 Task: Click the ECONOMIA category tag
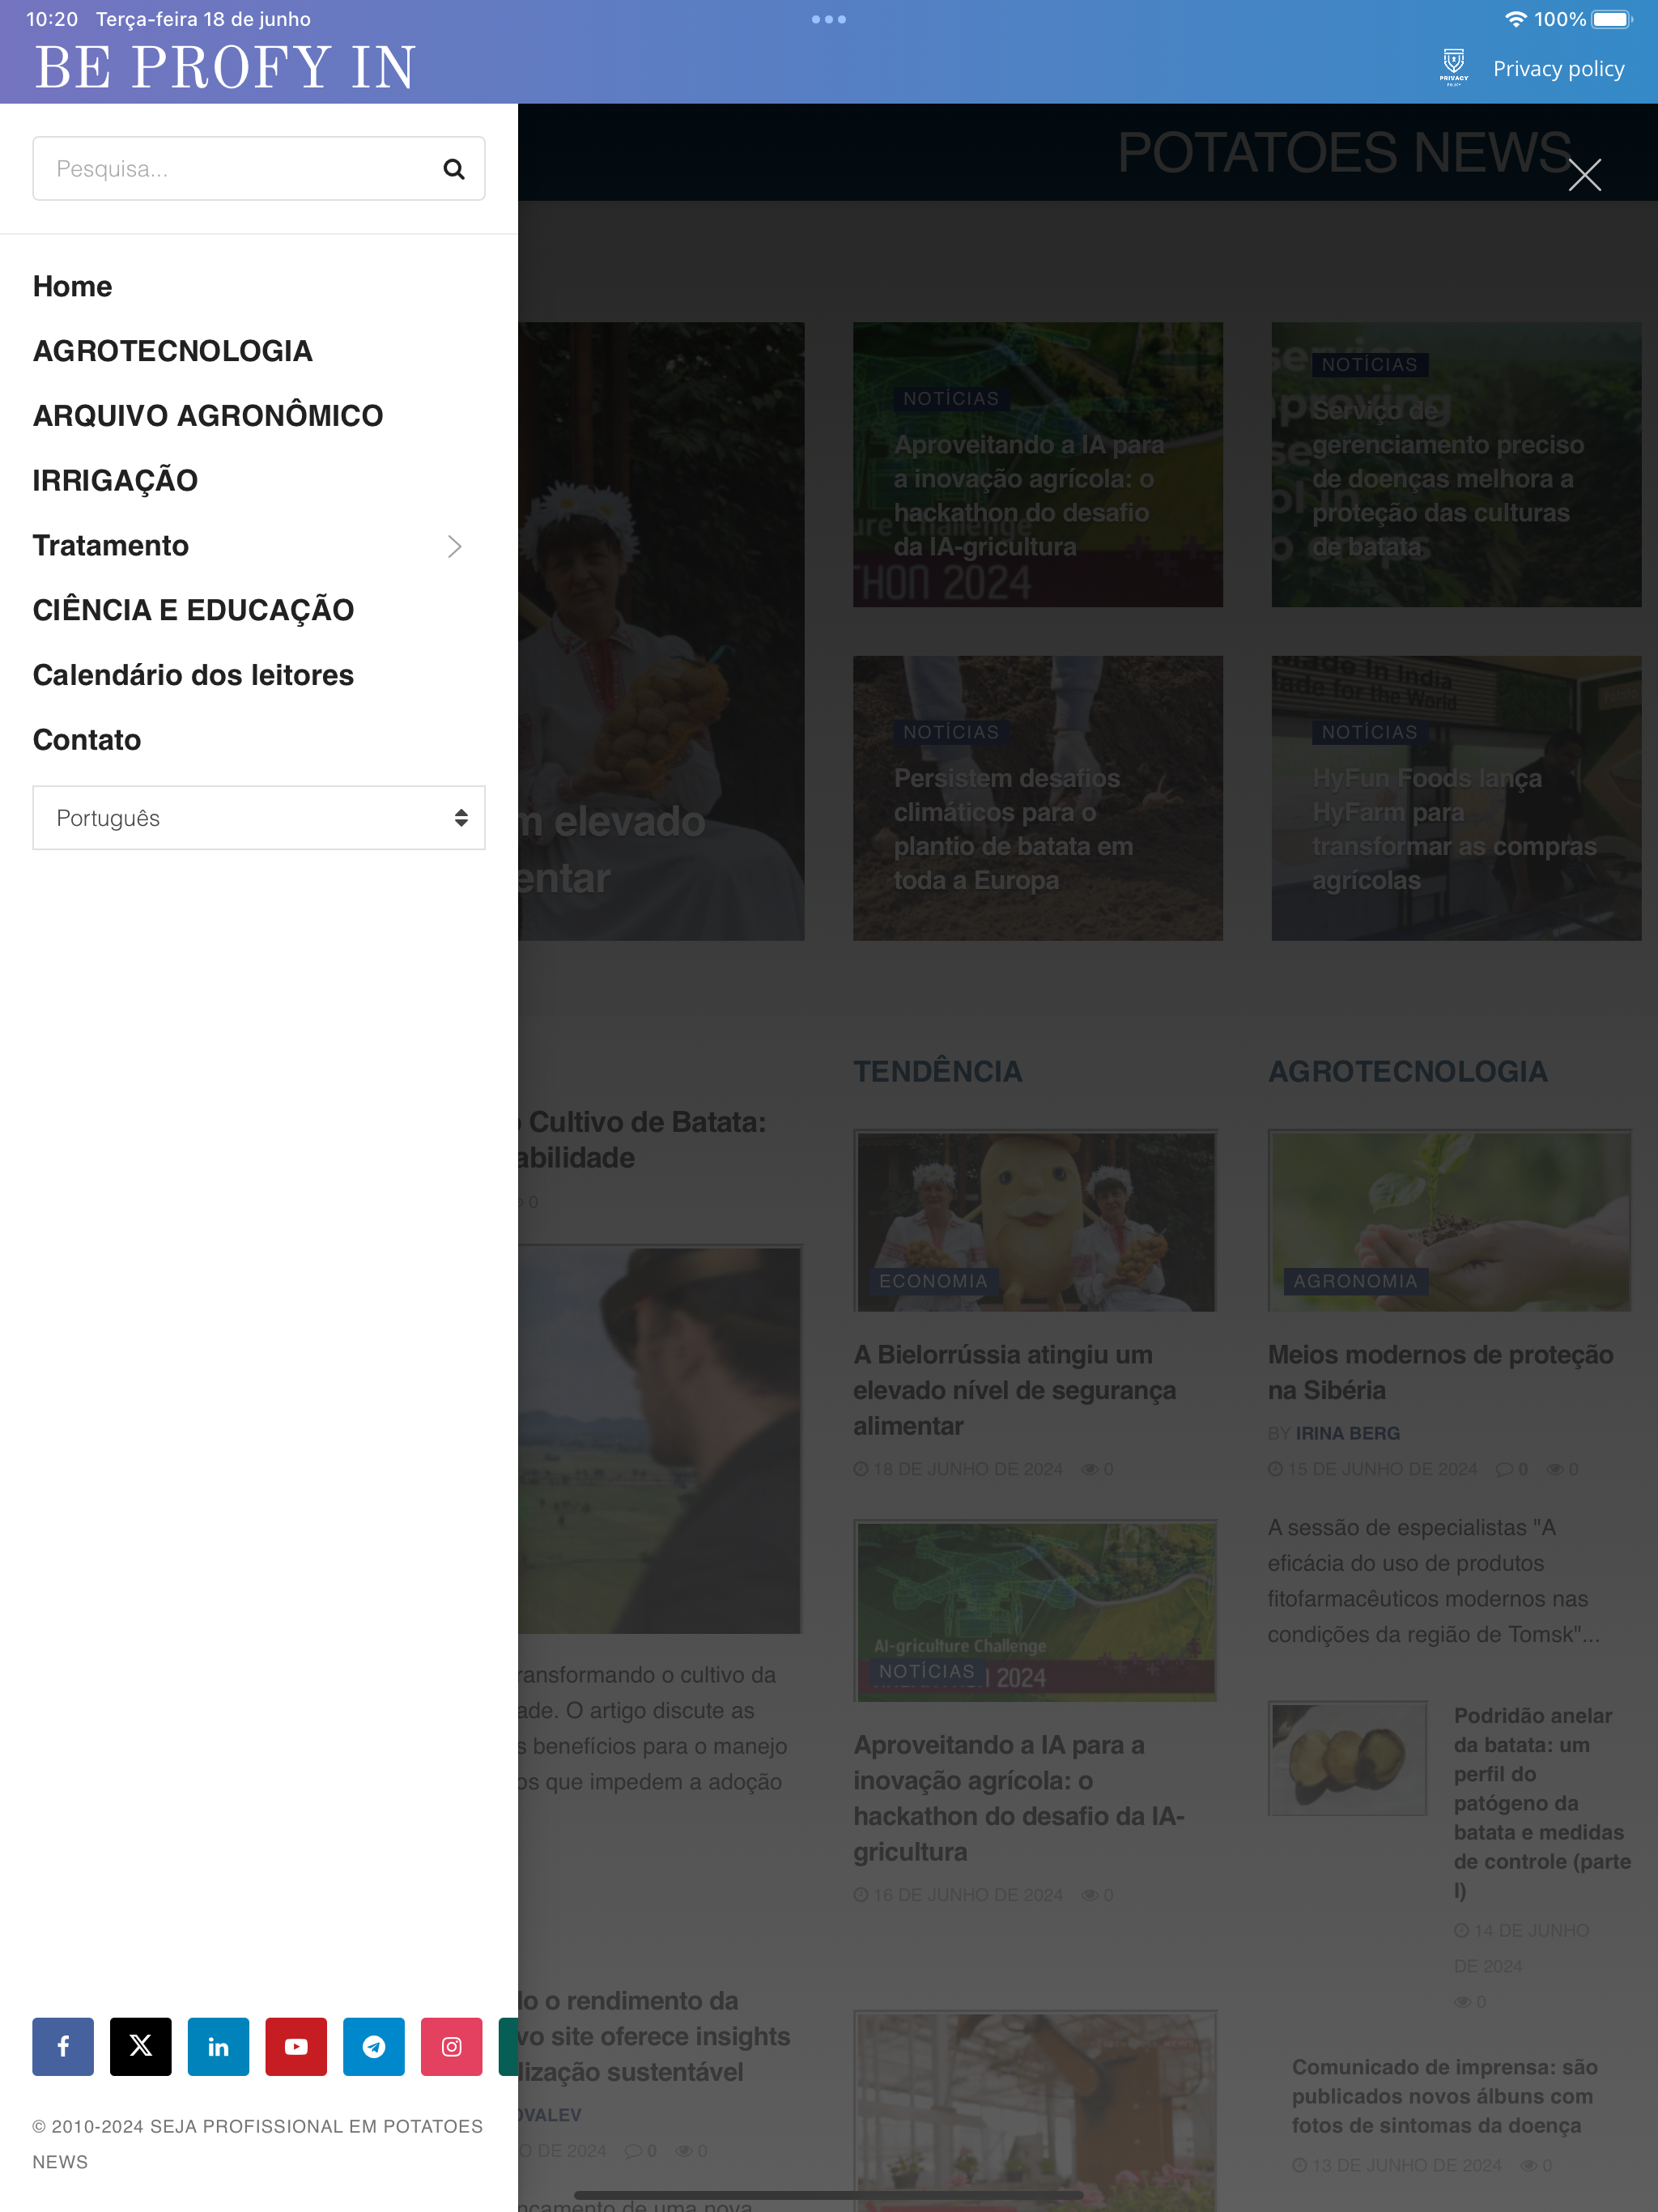coord(933,1281)
